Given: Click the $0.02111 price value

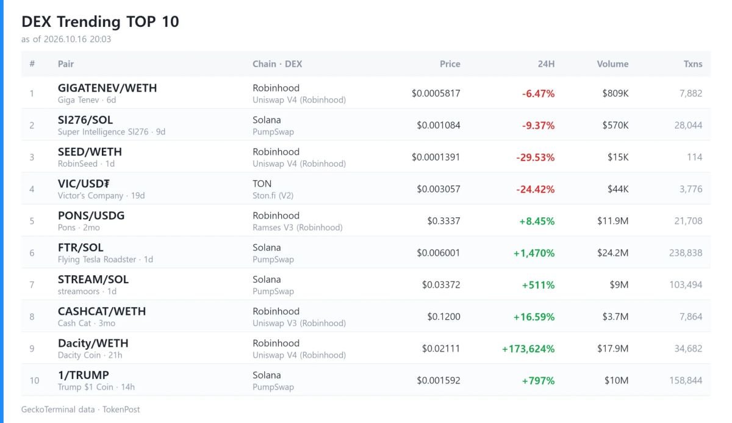Looking at the screenshot, I should (x=441, y=349).
